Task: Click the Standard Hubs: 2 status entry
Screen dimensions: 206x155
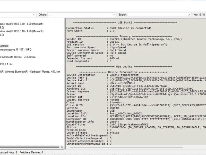Action: (8, 152)
